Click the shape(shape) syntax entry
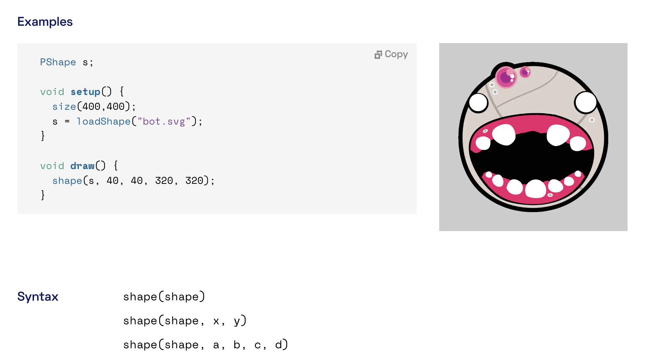The width and height of the screenshot is (653, 355). pos(164,297)
